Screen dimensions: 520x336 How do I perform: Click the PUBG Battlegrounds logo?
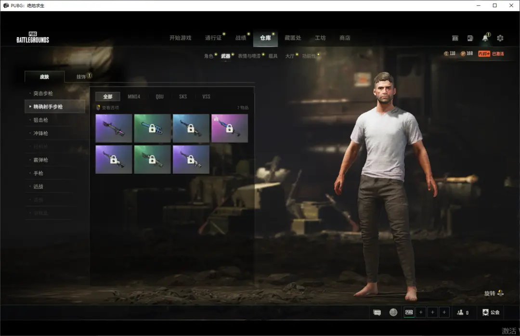coord(33,38)
